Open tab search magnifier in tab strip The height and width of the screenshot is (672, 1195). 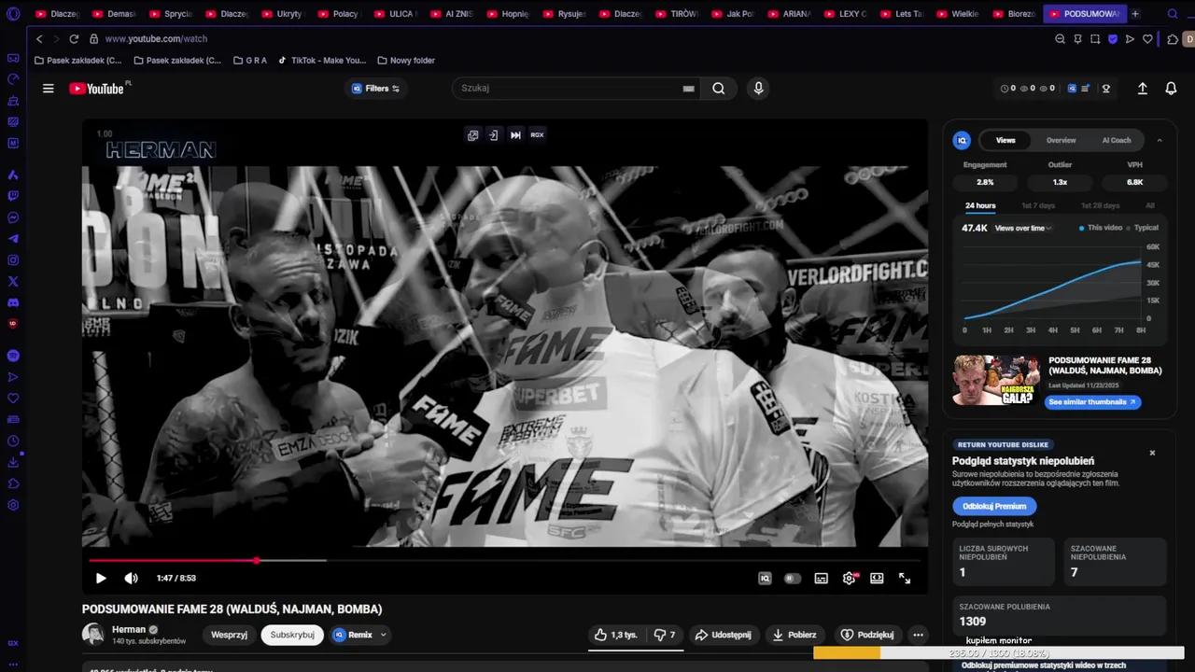coord(1173,14)
